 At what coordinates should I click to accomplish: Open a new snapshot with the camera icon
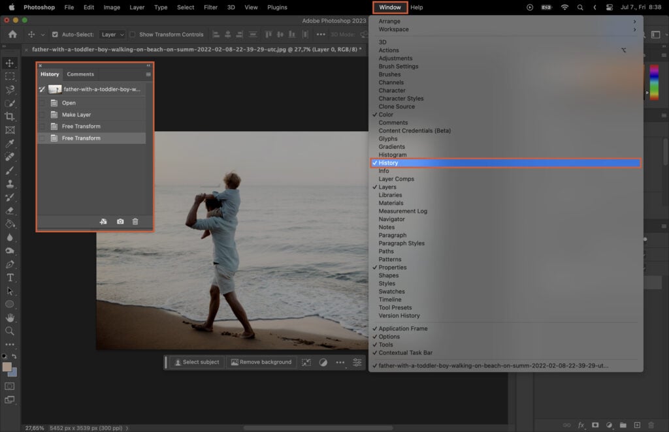click(x=120, y=222)
